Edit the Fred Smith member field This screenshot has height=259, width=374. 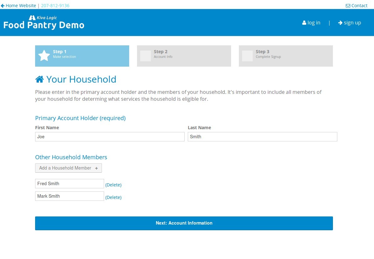click(69, 184)
